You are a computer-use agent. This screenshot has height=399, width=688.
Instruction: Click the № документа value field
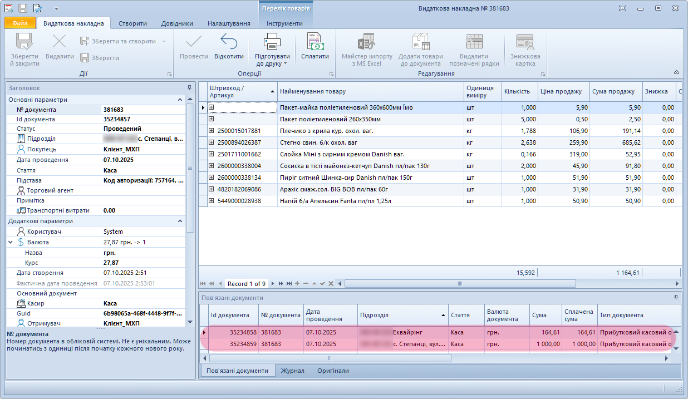point(142,110)
